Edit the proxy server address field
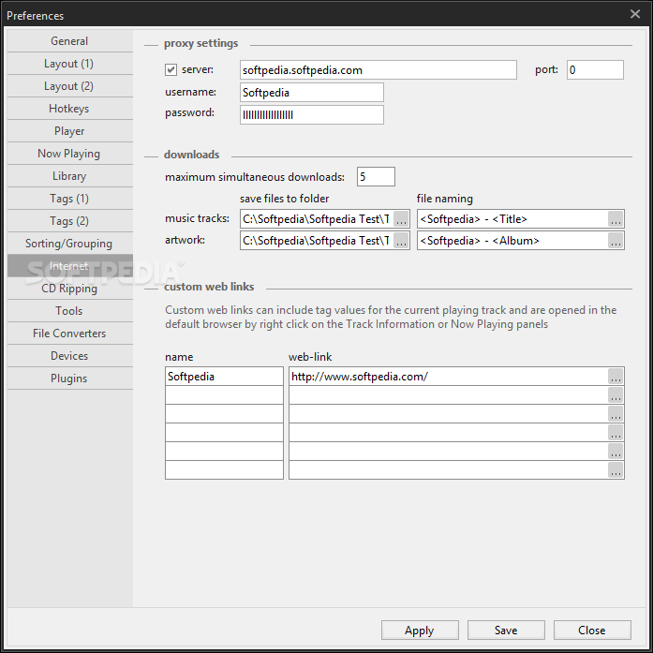The height and width of the screenshot is (653, 653). pos(378,70)
